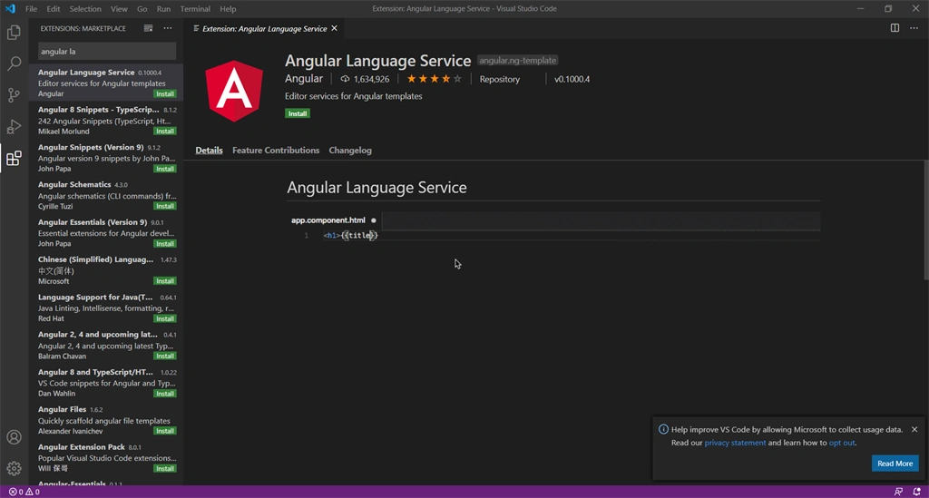
Task: Open the Accounts menu icon
Action: click(x=14, y=437)
